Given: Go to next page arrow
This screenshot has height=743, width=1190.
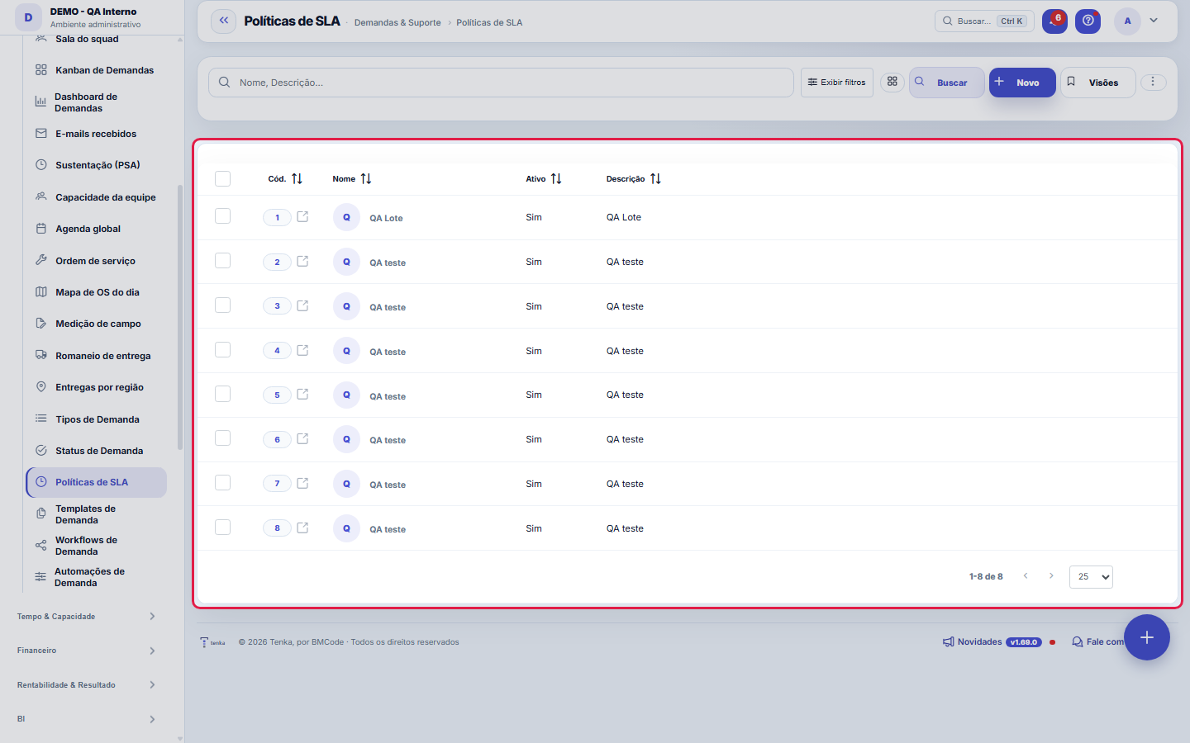Looking at the screenshot, I should pos(1051,576).
